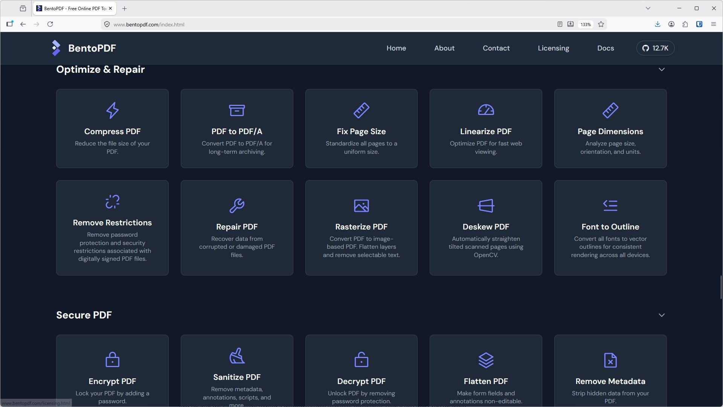Image resolution: width=723 pixels, height=407 pixels.
Task: Toggle reader view icon in address bar
Action: [560, 24]
